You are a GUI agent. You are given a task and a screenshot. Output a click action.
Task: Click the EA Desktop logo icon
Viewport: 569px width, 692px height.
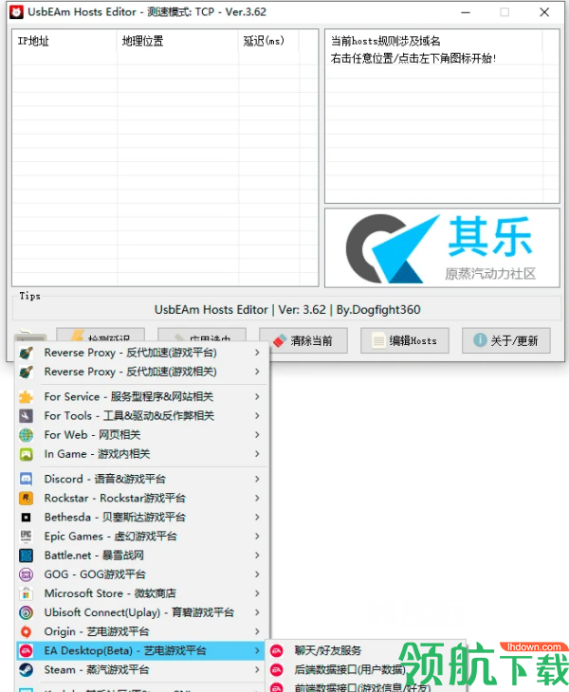[x=26, y=650]
